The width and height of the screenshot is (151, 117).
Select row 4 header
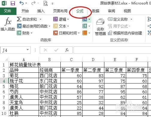[4, 81]
